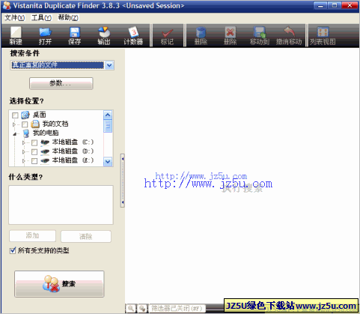Click the 输出 (Export) pie chart icon
Screen dimensions: 360x314
tap(104, 32)
